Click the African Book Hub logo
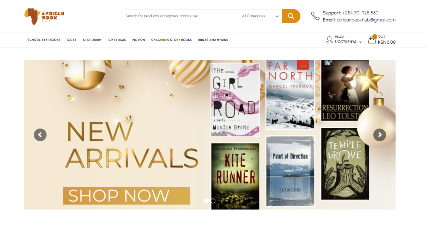428x231 pixels. (x=44, y=16)
